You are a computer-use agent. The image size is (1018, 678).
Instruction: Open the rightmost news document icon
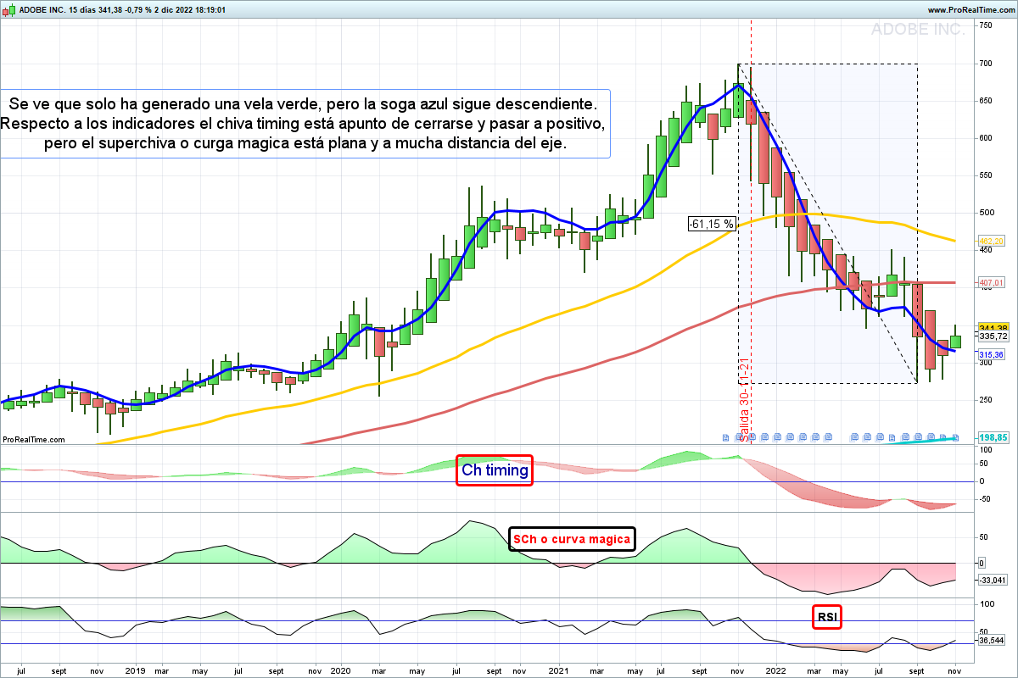[x=955, y=437]
